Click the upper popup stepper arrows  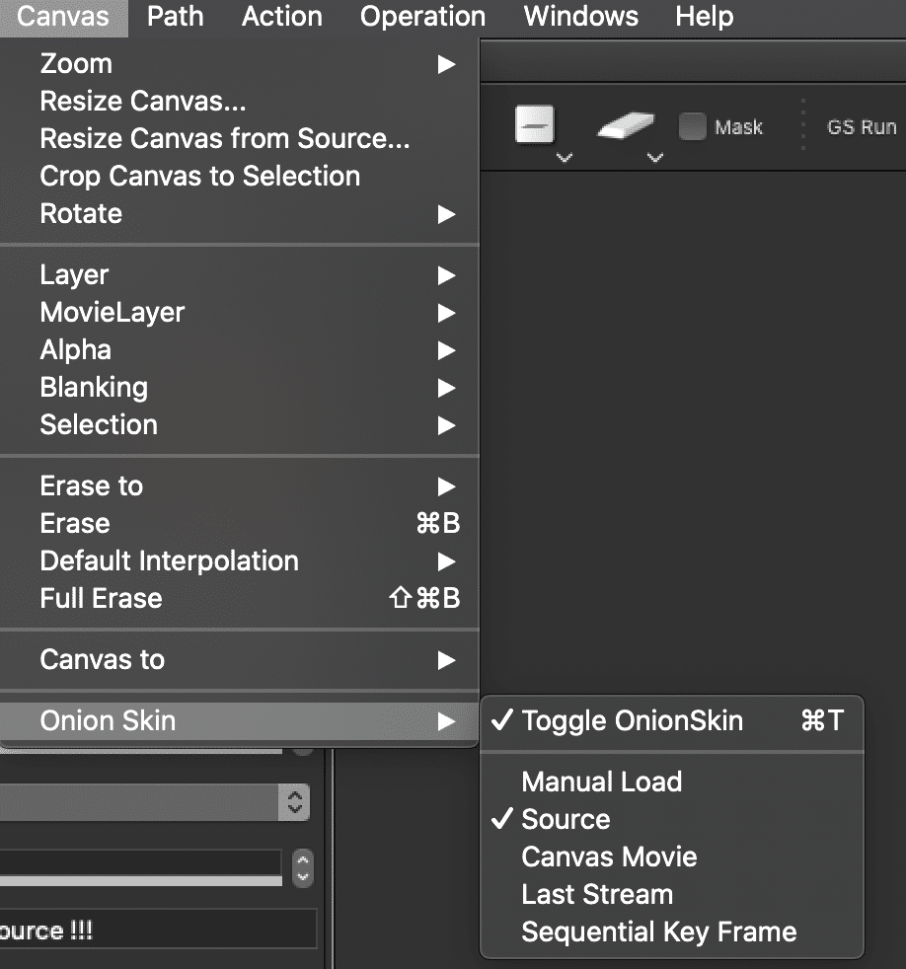pyautogui.click(x=295, y=802)
